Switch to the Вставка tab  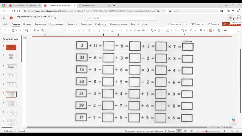[x=27, y=24]
